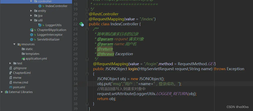Viewport: 253px width, 111px height.
Task: Click the ServletInitializer class icon
Action: (32, 39)
